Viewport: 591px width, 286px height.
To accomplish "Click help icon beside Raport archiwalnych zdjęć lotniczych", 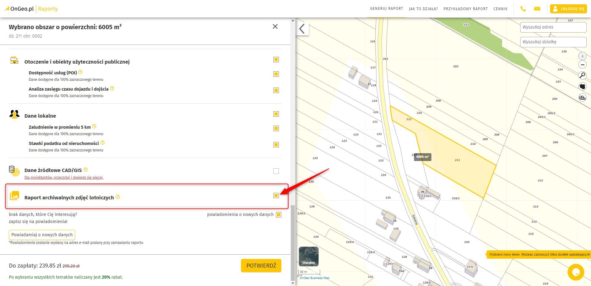I will click(x=118, y=197).
